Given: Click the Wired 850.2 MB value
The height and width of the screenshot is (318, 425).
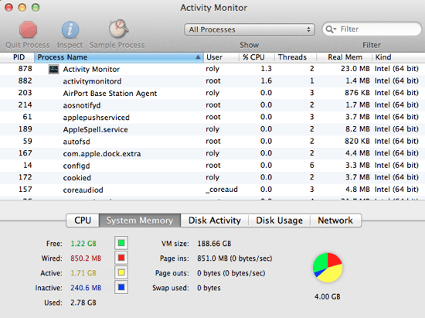Looking at the screenshot, I should [86, 258].
